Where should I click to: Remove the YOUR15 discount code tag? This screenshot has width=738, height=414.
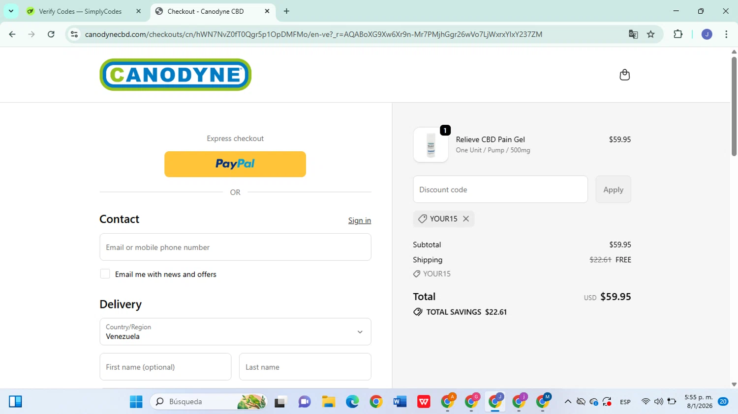(466, 219)
